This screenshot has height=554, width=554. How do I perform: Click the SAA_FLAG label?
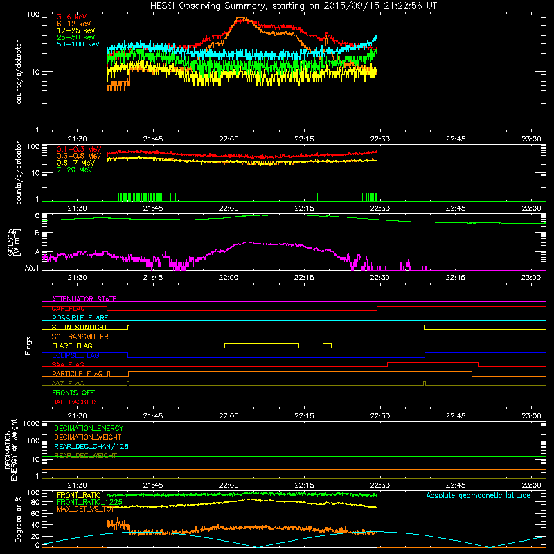tap(68, 364)
